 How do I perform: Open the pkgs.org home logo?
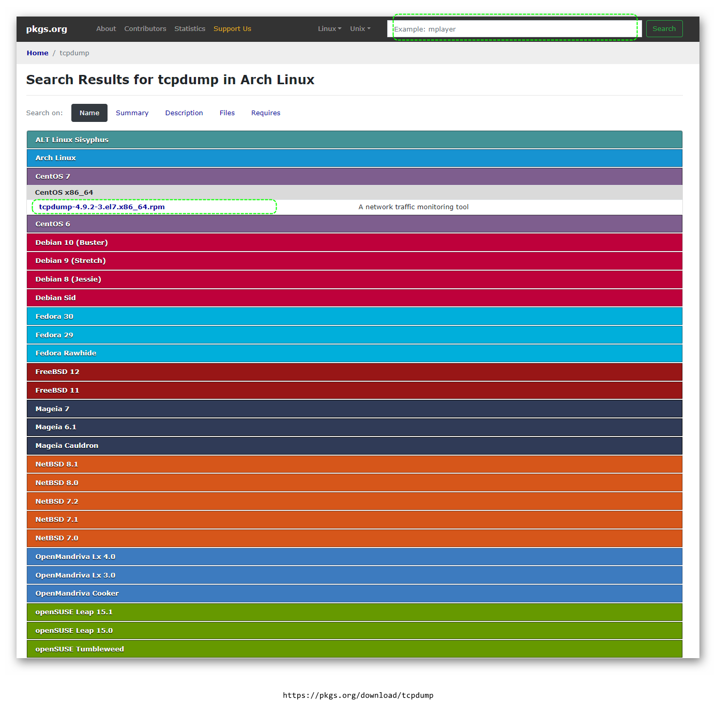pos(47,29)
